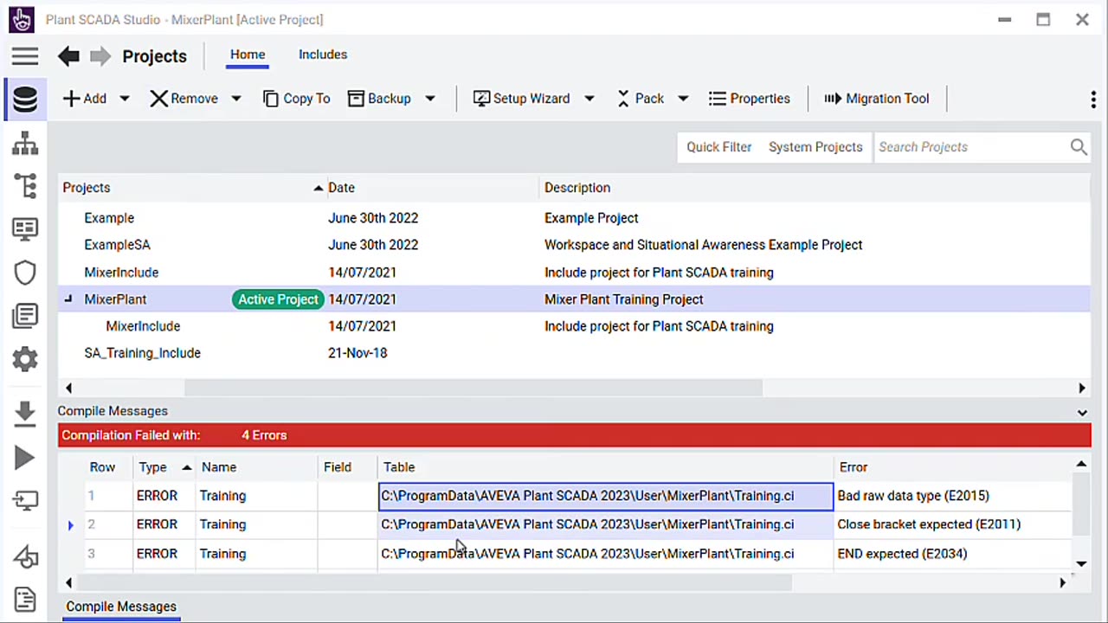Click the row 2 indicator arrow

pyautogui.click(x=71, y=525)
